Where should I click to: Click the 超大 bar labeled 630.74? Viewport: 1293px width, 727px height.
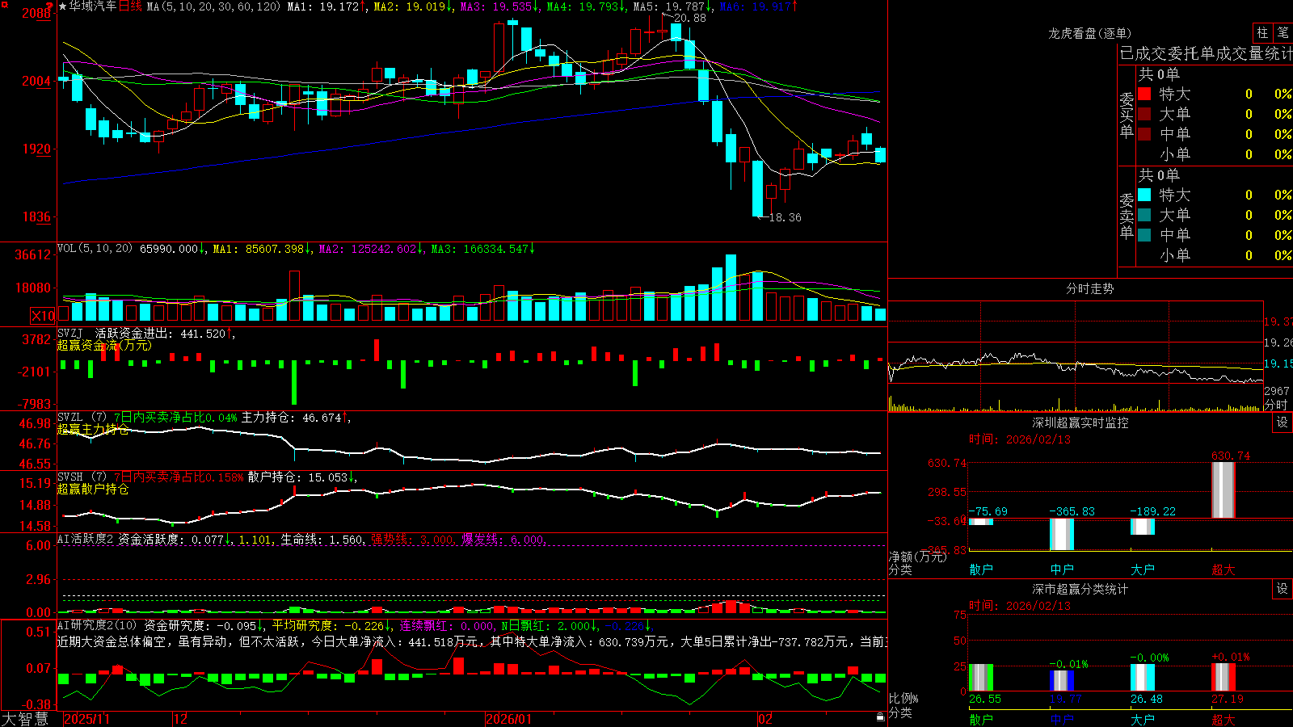[x=1224, y=490]
